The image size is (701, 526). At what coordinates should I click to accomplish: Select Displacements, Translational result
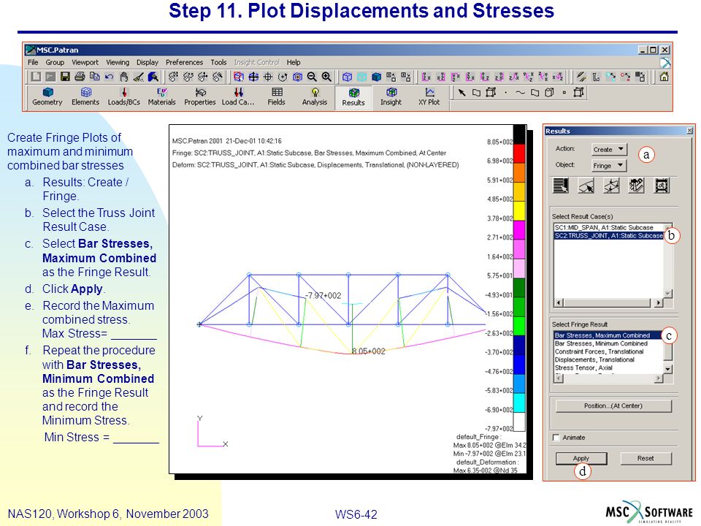[x=608, y=359]
